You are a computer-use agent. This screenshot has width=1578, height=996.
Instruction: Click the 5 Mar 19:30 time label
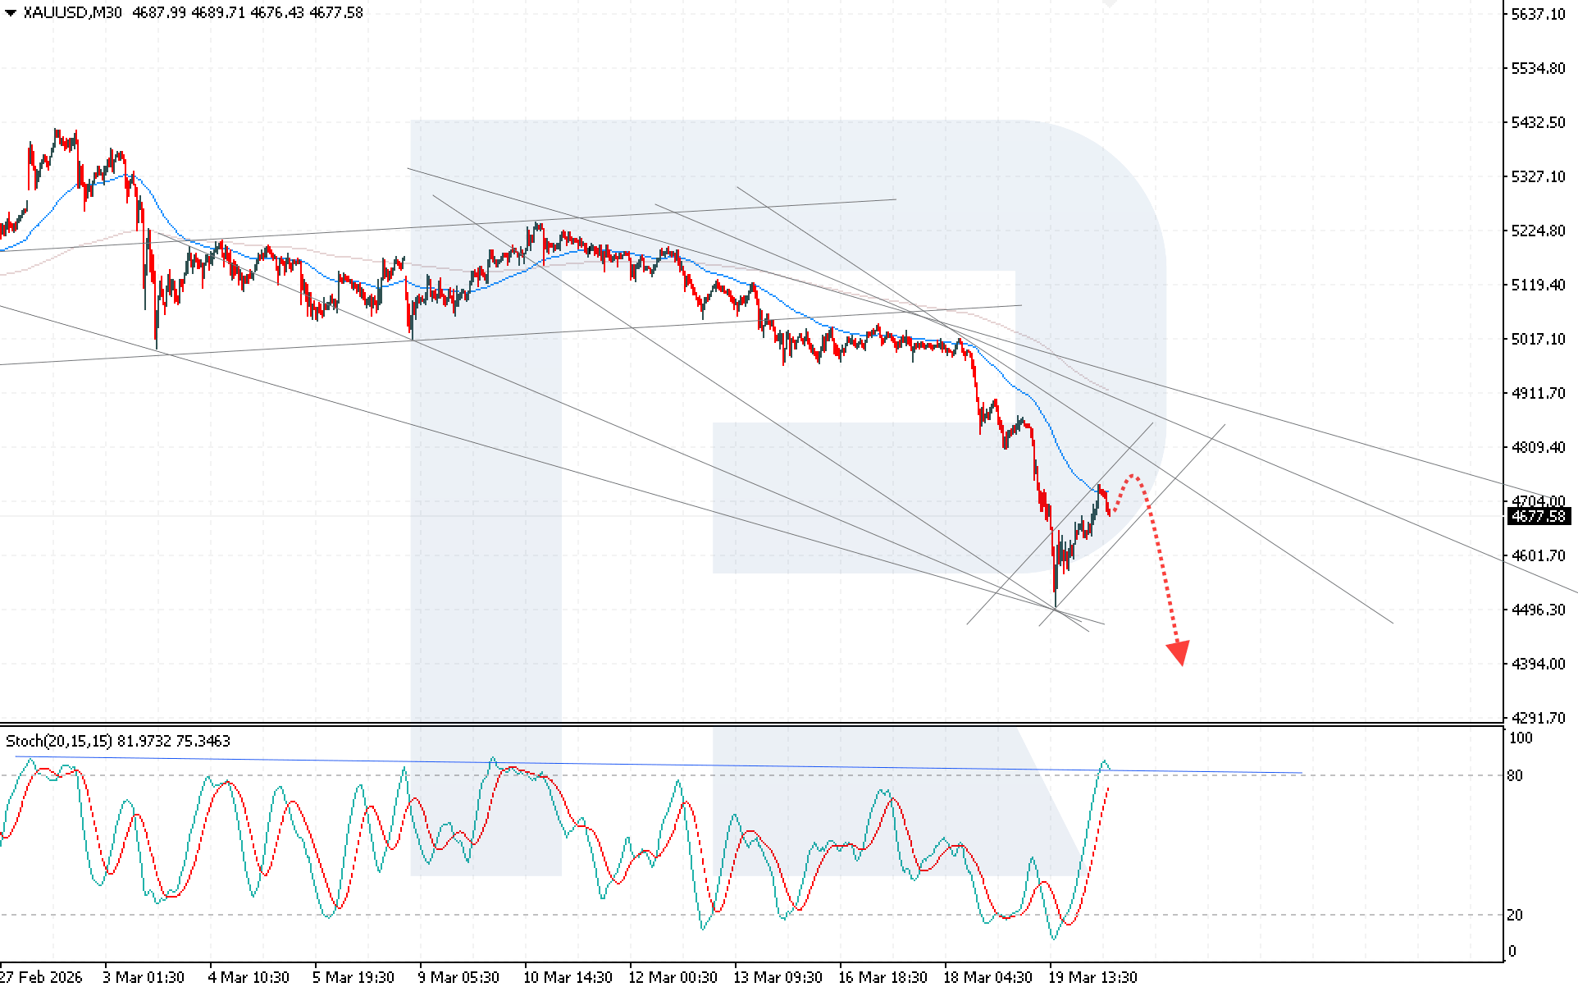(353, 977)
